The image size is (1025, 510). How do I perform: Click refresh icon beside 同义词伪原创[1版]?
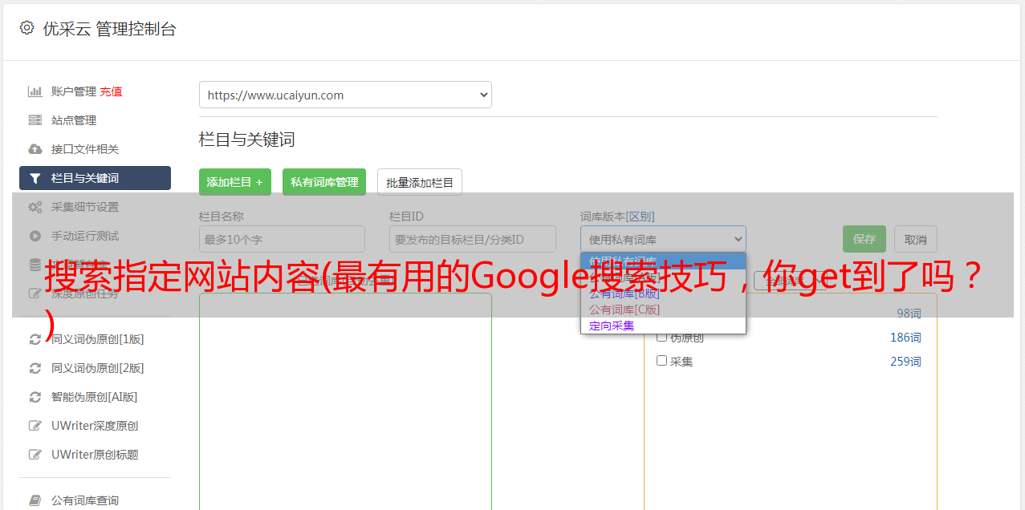(35, 339)
